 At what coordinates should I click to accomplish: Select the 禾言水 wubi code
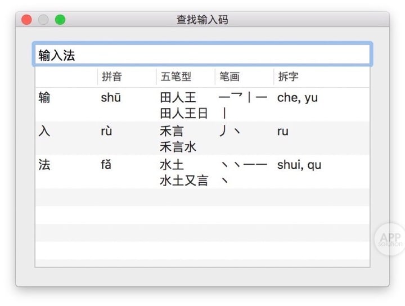[x=178, y=147]
